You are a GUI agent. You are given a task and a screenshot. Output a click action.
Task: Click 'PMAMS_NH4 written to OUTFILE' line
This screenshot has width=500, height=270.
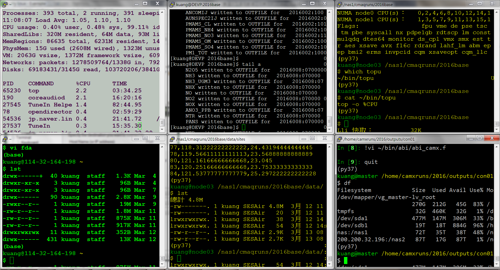tap(256, 30)
